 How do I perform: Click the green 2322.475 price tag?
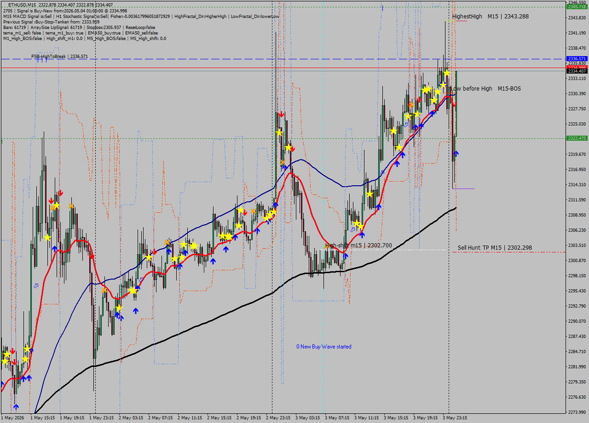click(577, 138)
